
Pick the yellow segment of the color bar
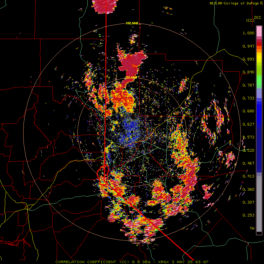259,58
